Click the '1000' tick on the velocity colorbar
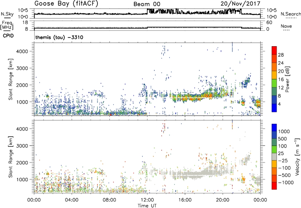 284,131
